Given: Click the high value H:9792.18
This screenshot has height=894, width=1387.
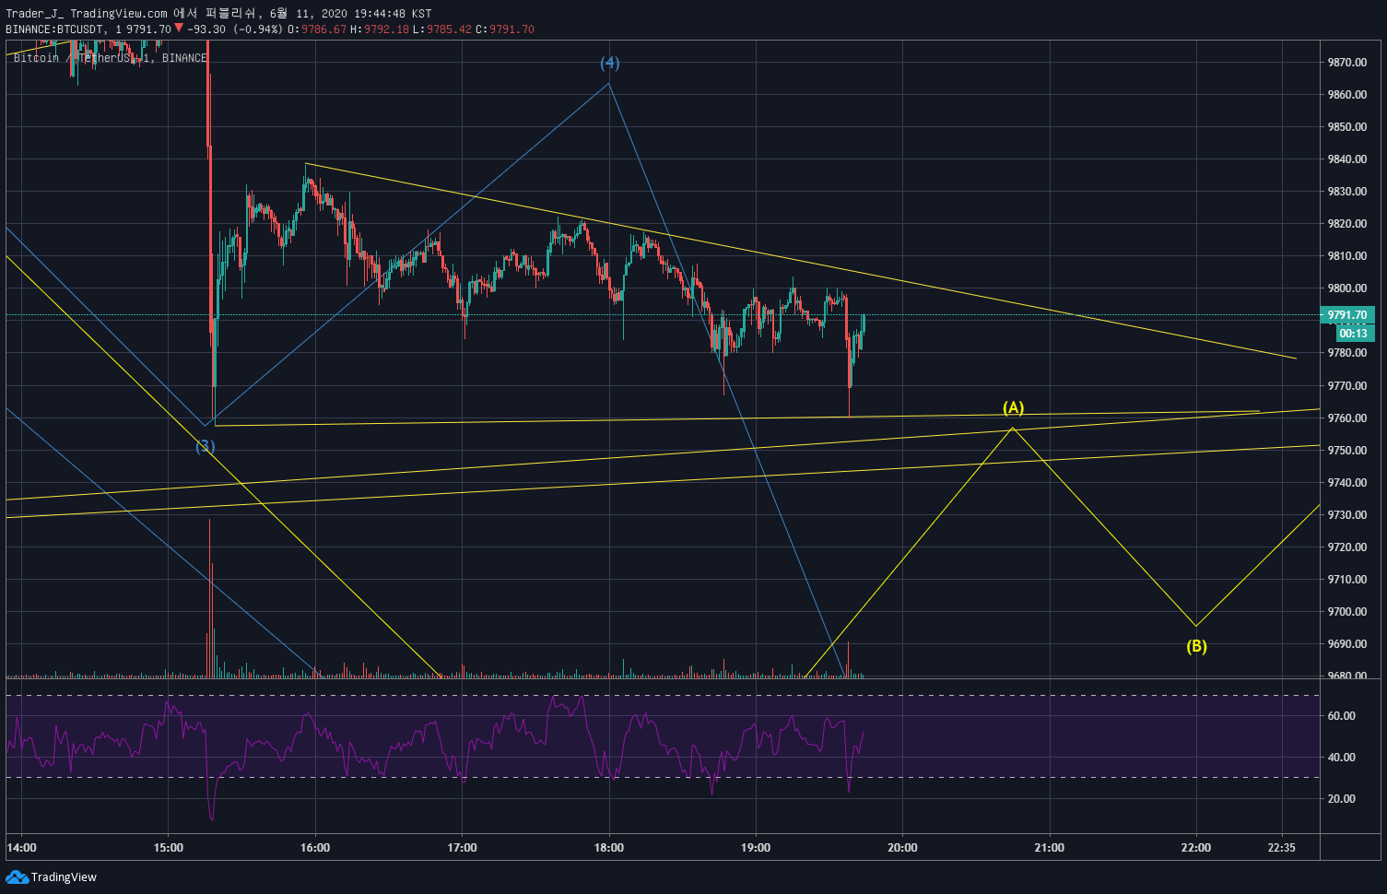Looking at the screenshot, I should 379,29.
